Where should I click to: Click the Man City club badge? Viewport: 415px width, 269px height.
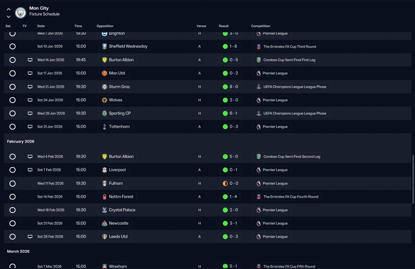[x=20, y=13]
